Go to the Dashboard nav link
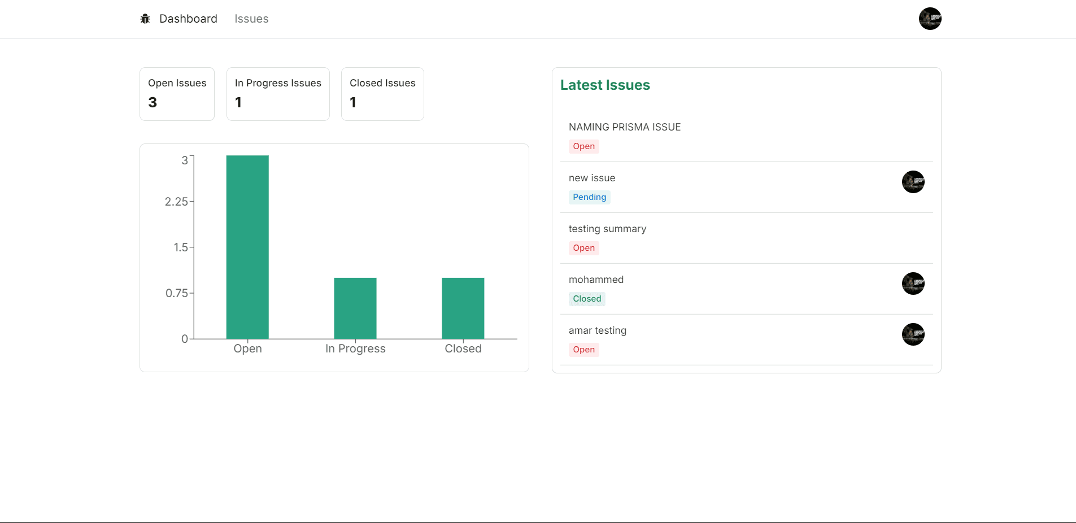This screenshot has width=1076, height=523. point(188,19)
